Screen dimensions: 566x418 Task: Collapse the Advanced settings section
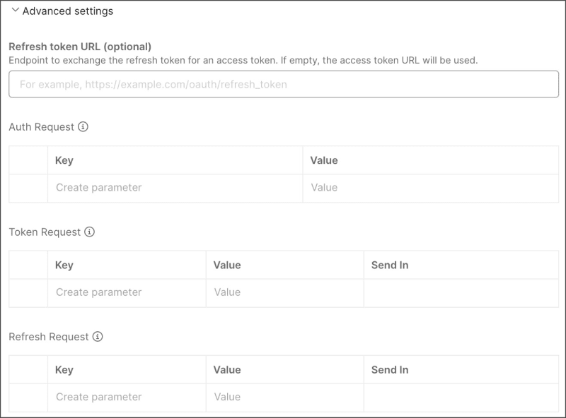click(15, 11)
